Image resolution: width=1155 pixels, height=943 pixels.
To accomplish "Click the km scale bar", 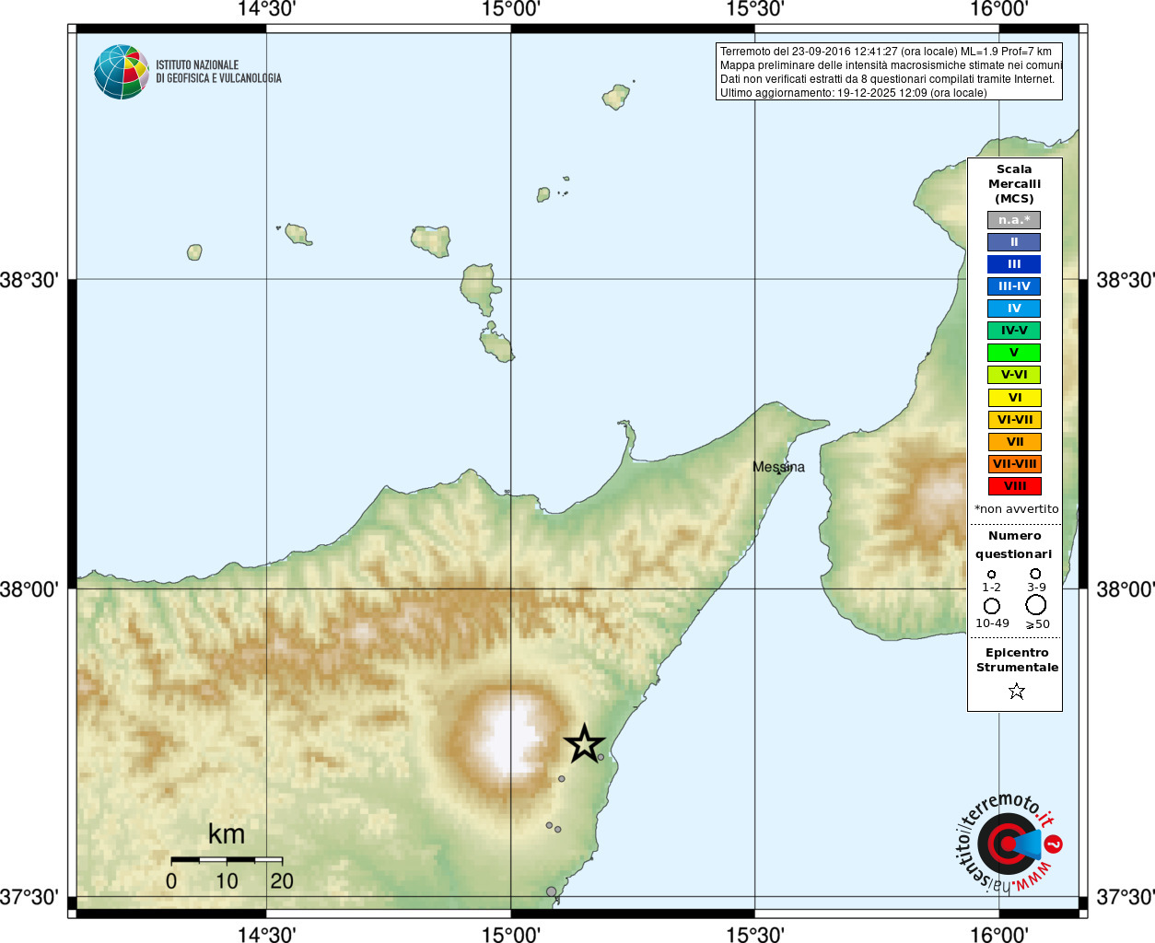I will [227, 859].
